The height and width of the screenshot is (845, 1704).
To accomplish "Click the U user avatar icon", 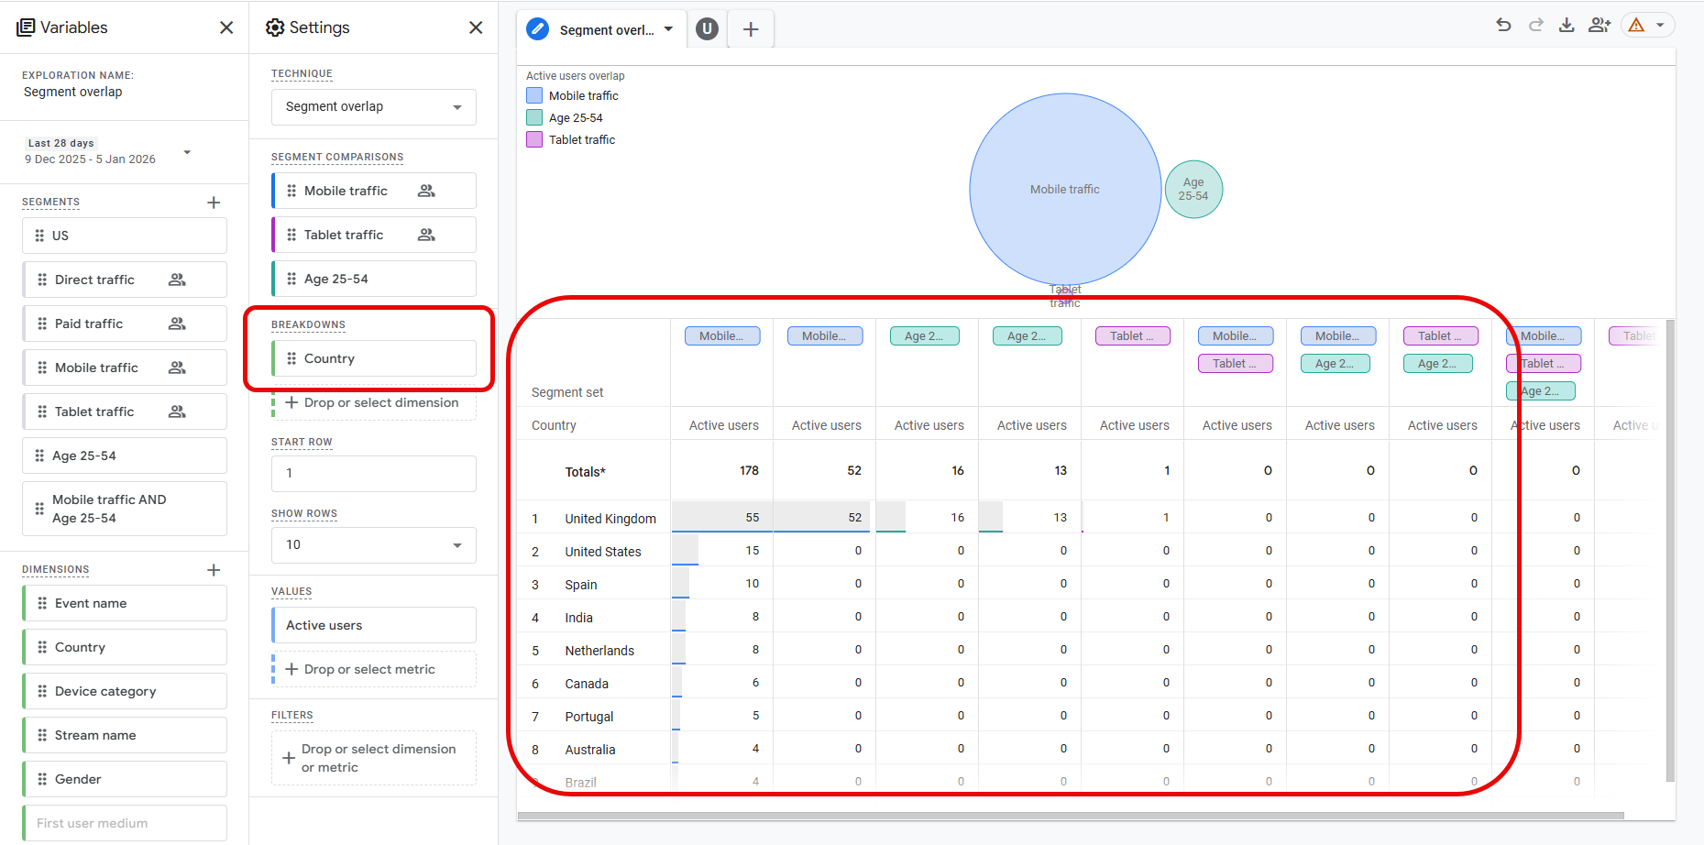I will click(707, 29).
